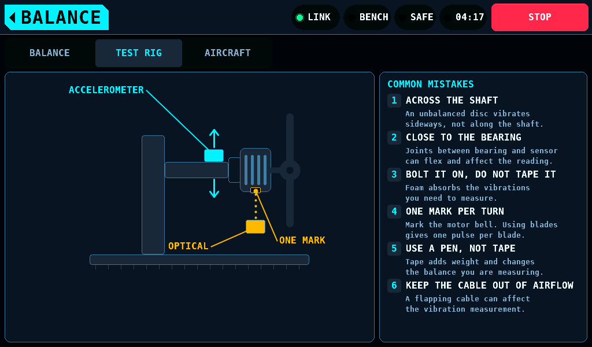Click text about unbalanced disc vibrating sideways
This screenshot has height=347, width=592.
(474, 119)
